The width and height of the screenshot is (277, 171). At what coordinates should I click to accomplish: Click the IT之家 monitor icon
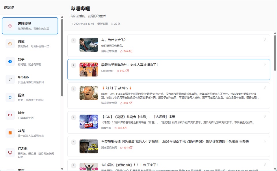pos(10,152)
